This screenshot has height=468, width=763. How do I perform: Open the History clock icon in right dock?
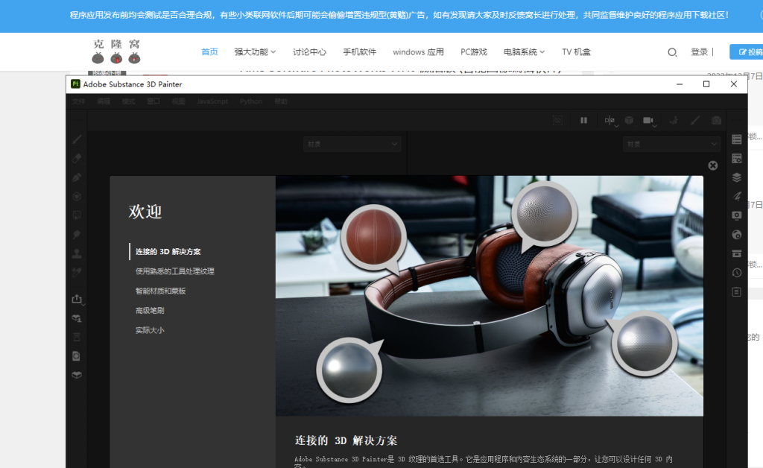[x=737, y=273]
